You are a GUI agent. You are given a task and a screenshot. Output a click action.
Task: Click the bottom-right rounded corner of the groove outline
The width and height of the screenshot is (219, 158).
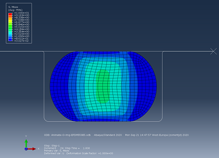[x=161, y=120]
